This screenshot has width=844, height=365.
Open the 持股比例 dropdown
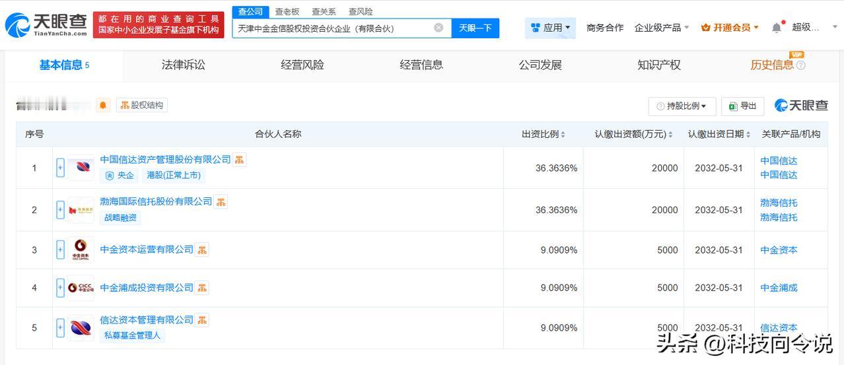tap(682, 106)
